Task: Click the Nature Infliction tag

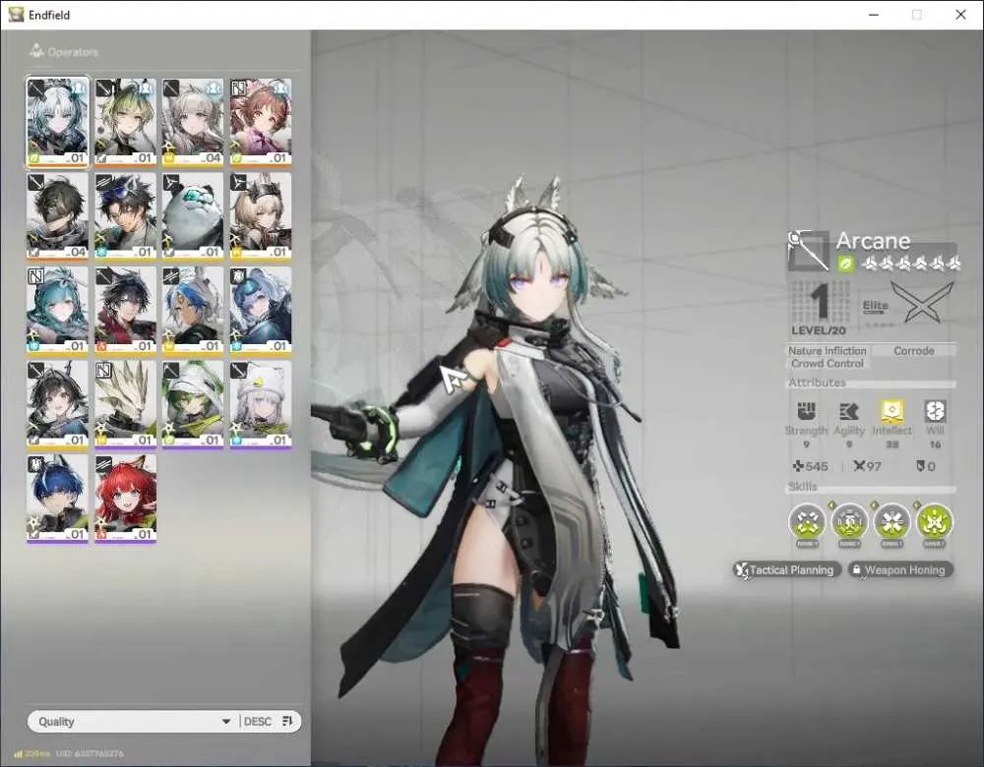Action: pos(828,351)
